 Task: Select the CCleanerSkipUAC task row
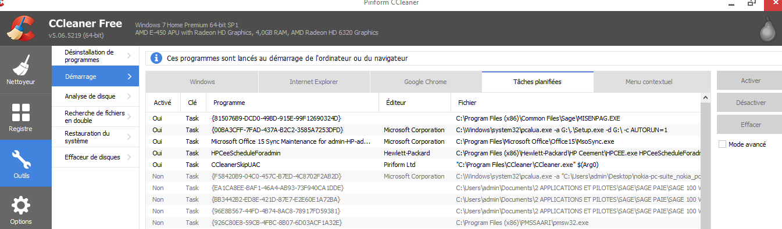coord(423,165)
